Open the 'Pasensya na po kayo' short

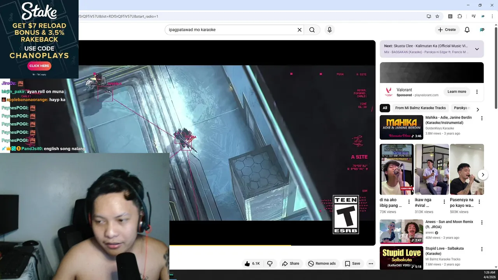click(x=467, y=169)
